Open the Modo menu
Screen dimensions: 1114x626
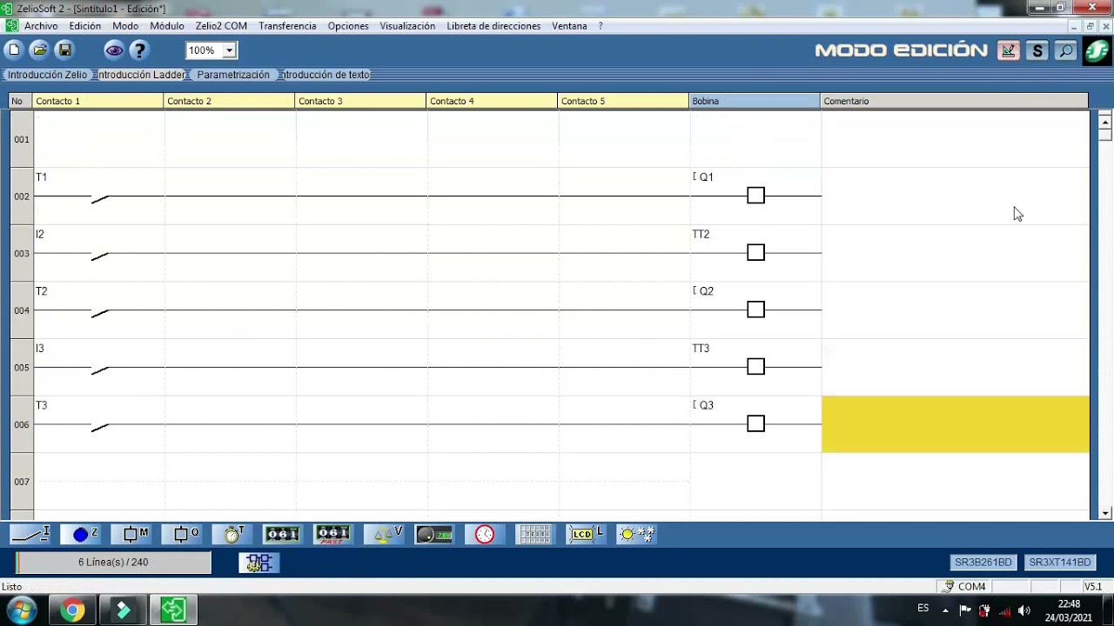[125, 26]
